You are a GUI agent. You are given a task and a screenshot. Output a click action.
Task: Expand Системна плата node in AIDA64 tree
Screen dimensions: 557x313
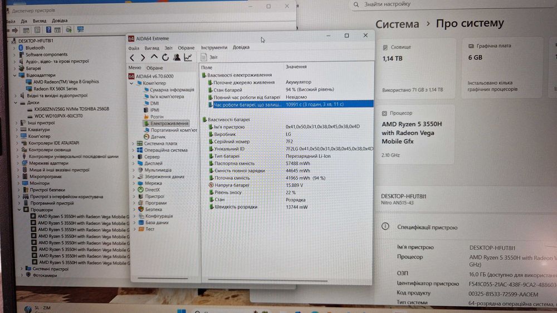pyautogui.click(x=134, y=143)
